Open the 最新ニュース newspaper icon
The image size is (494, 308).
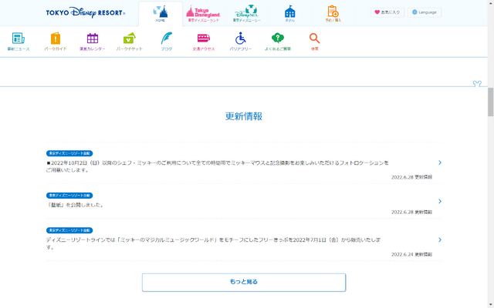pos(19,38)
